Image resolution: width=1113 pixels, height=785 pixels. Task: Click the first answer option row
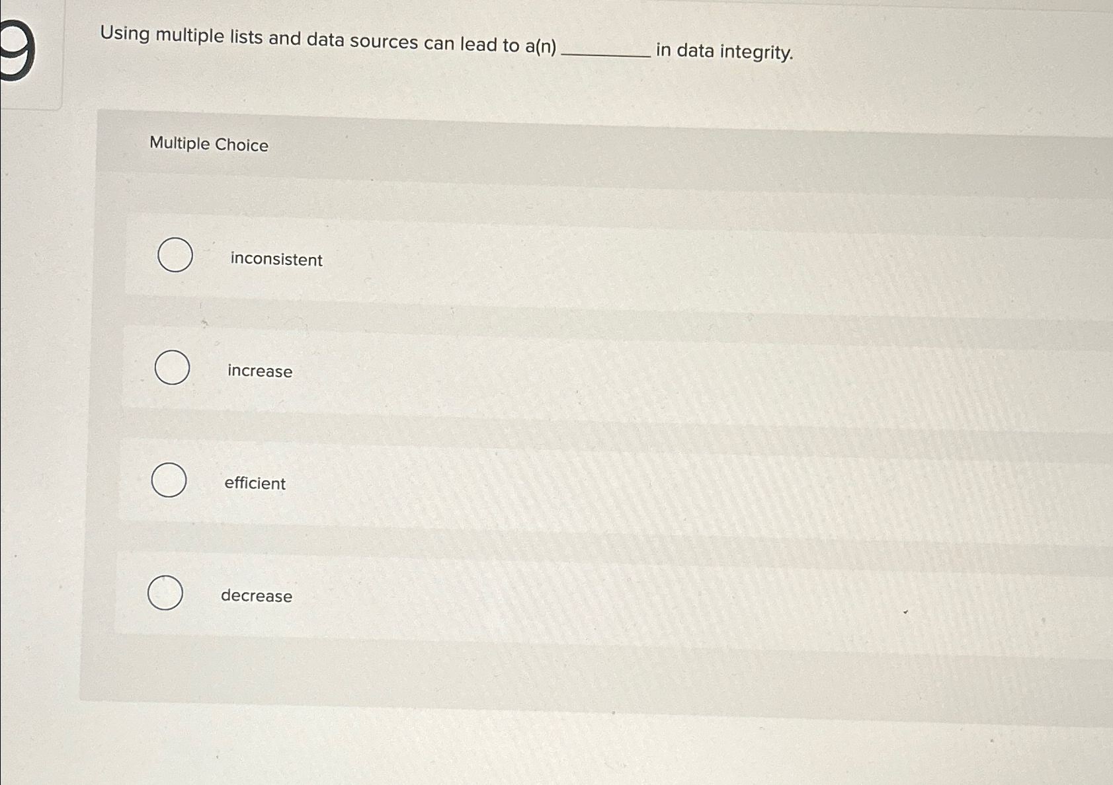click(x=463, y=258)
